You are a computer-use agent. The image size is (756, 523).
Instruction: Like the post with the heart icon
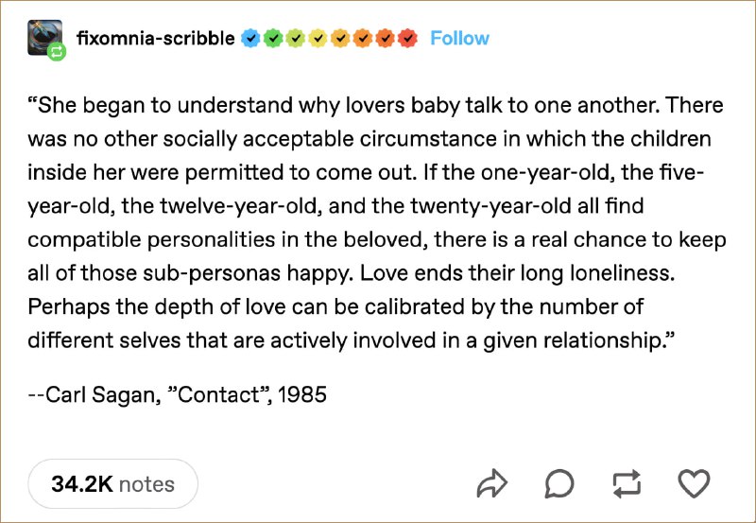[694, 483]
